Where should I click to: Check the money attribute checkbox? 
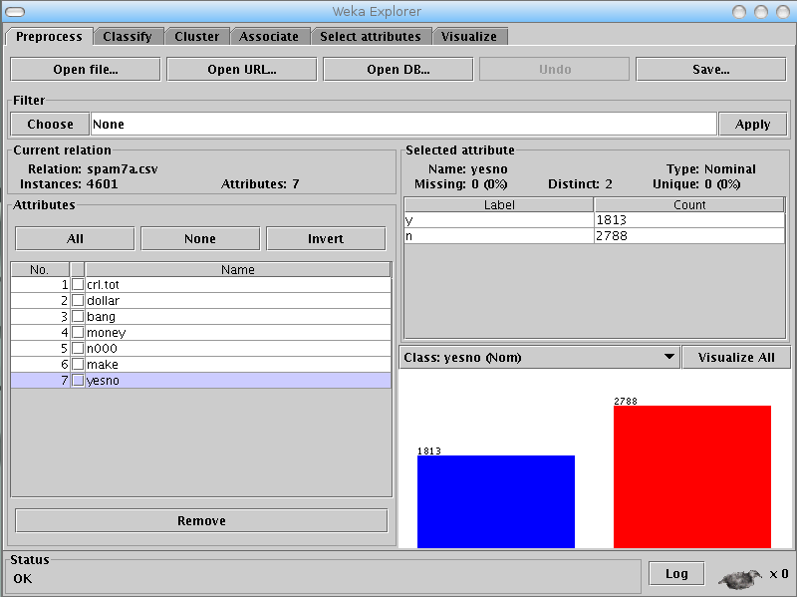[x=78, y=332]
